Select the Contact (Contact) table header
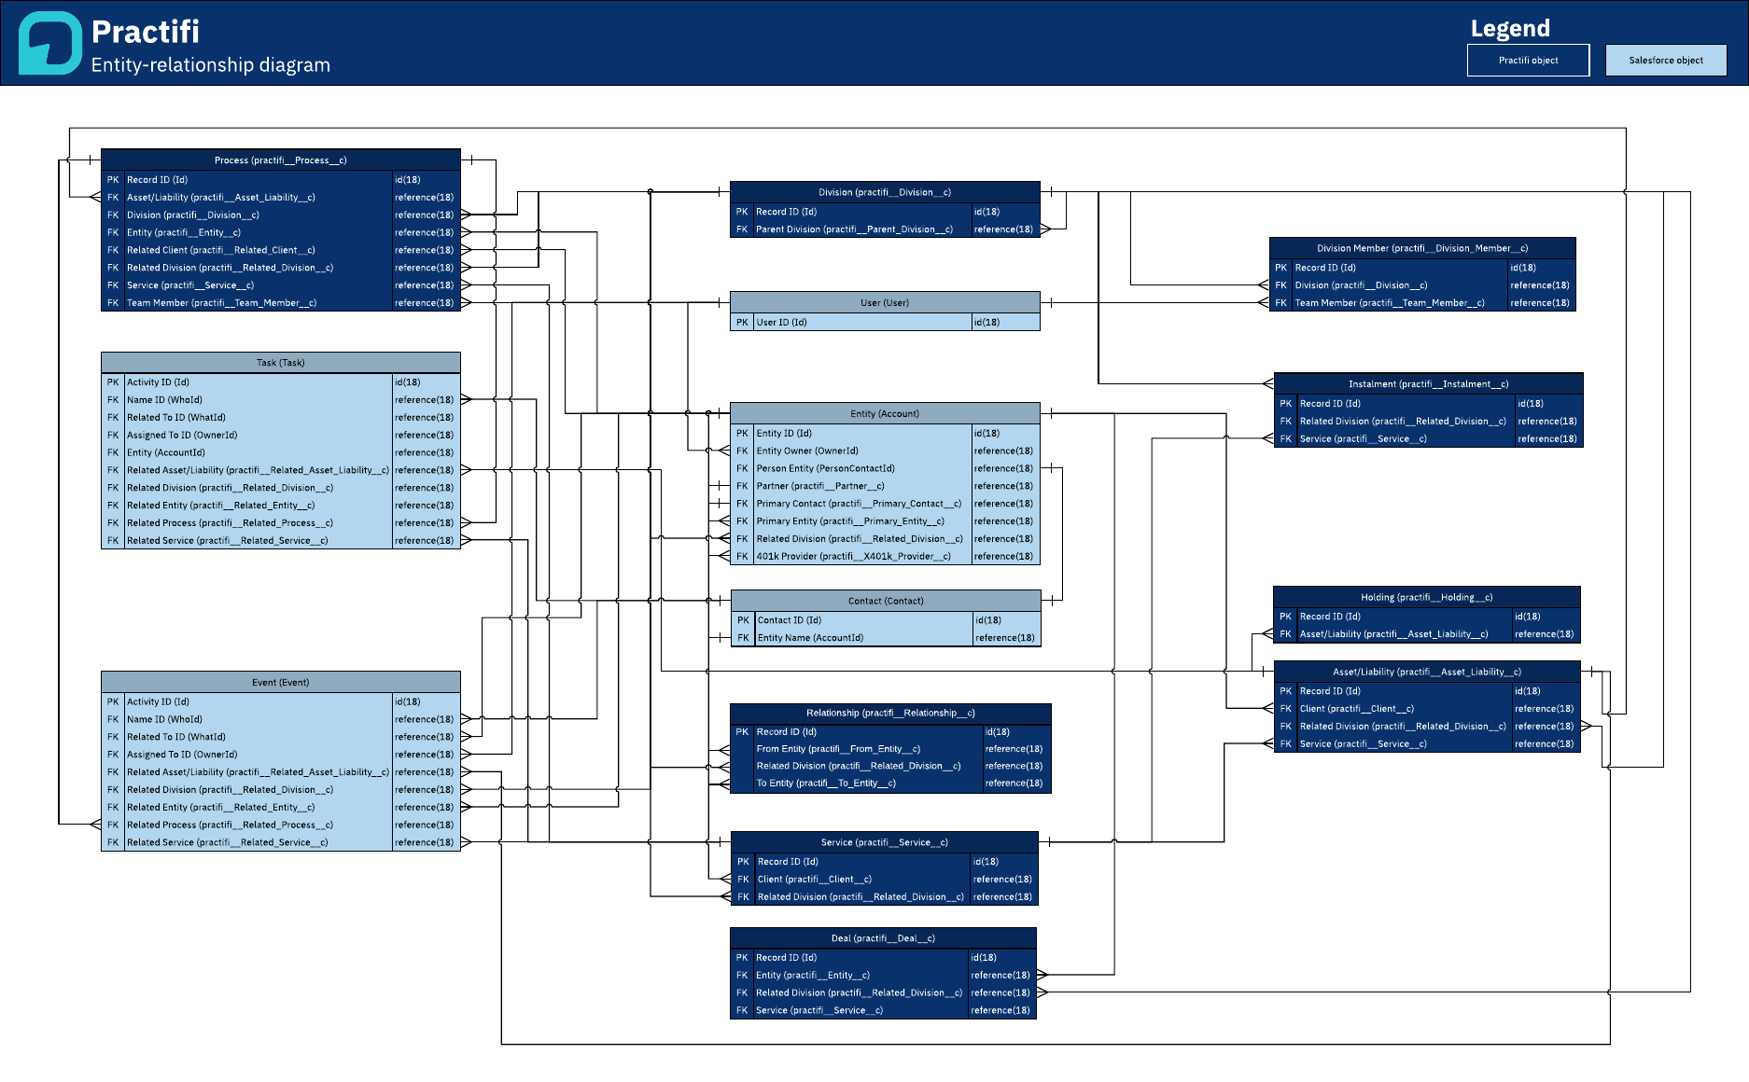 (886, 601)
